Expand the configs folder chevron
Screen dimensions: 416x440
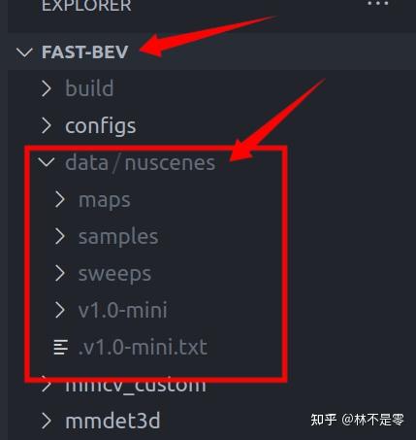[x=47, y=125]
